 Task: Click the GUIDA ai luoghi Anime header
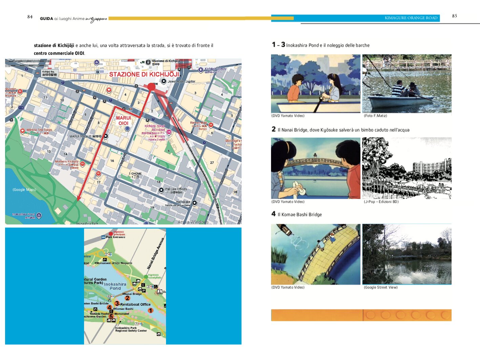click(74, 19)
